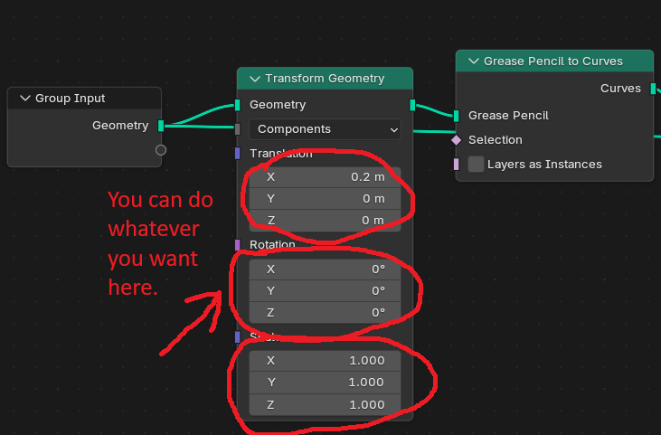Click the Transform Geometry output Geometry socket
Viewport: 661px width, 435px height.
click(x=412, y=105)
